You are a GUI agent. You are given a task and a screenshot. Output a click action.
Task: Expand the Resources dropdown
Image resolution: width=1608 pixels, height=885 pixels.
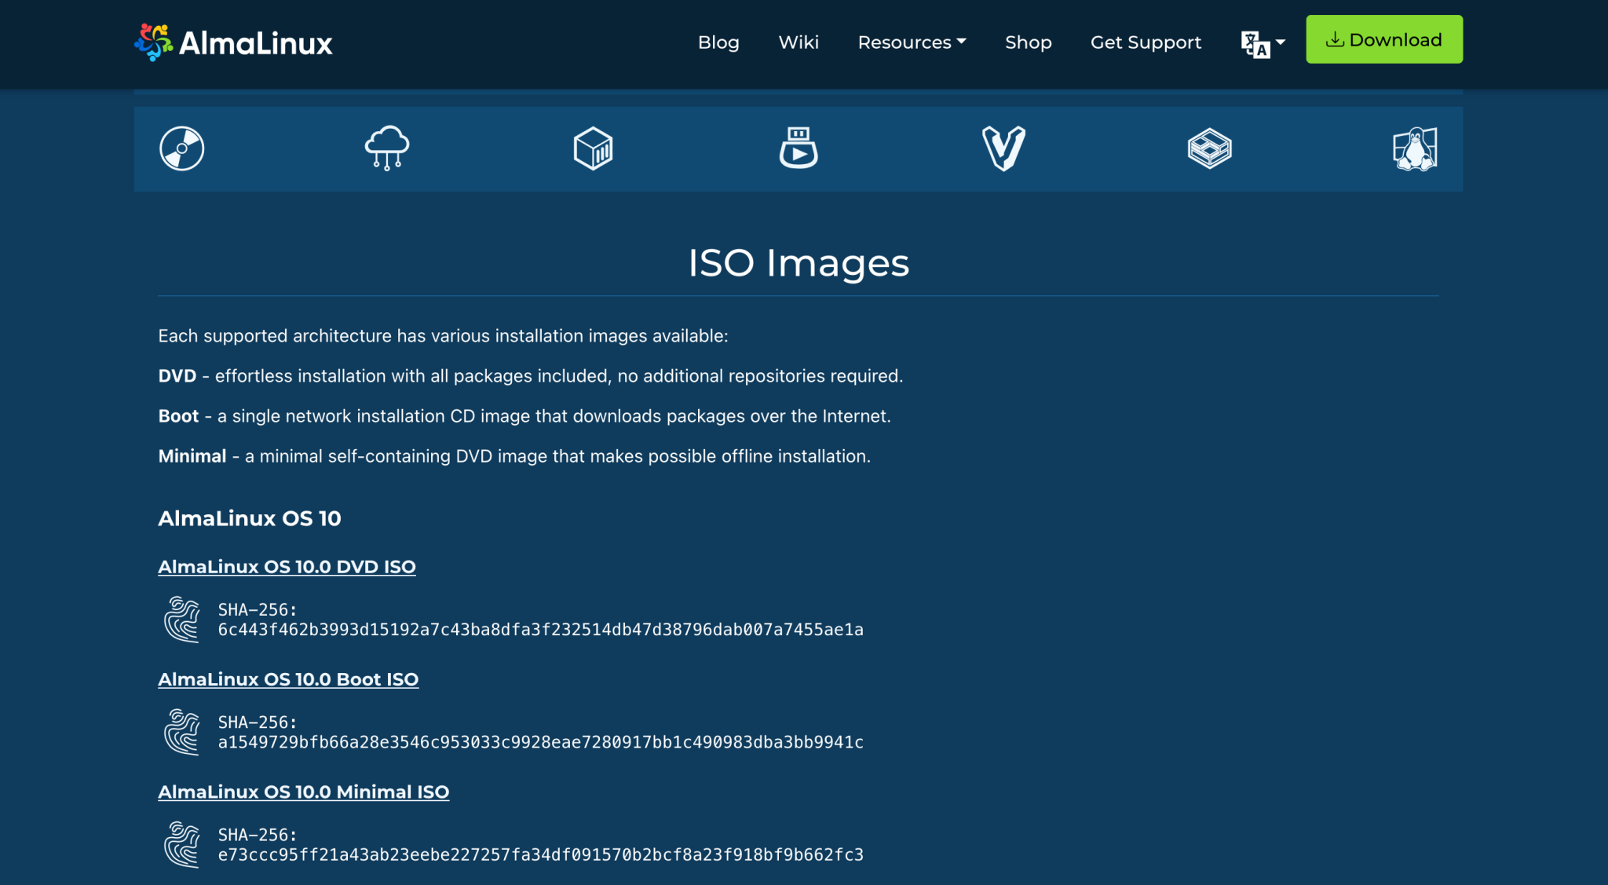tap(912, 42)
